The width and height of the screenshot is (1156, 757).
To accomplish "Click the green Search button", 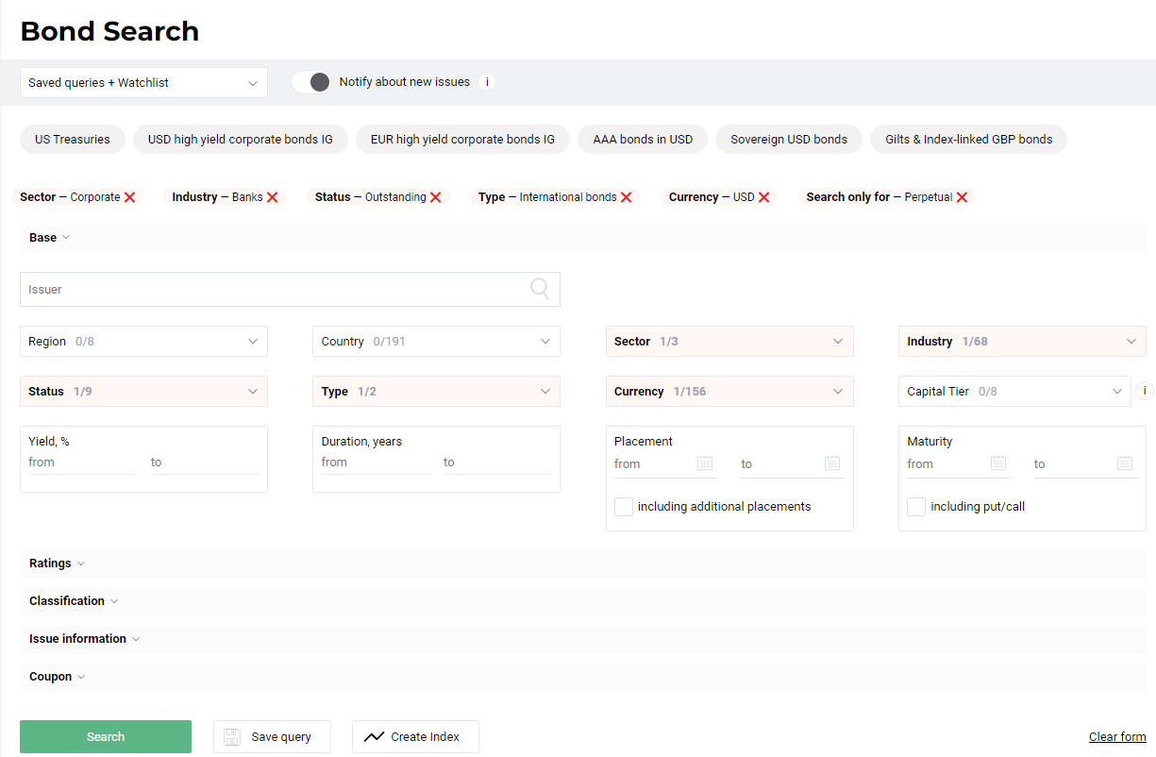I will [106, 737].
